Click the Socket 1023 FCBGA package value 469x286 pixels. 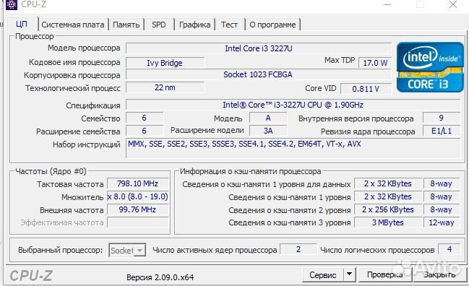259,74
